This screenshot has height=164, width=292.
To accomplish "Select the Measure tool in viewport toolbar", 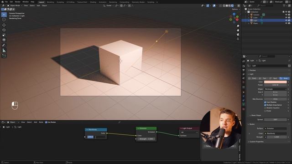I will (x=4, y=50).
